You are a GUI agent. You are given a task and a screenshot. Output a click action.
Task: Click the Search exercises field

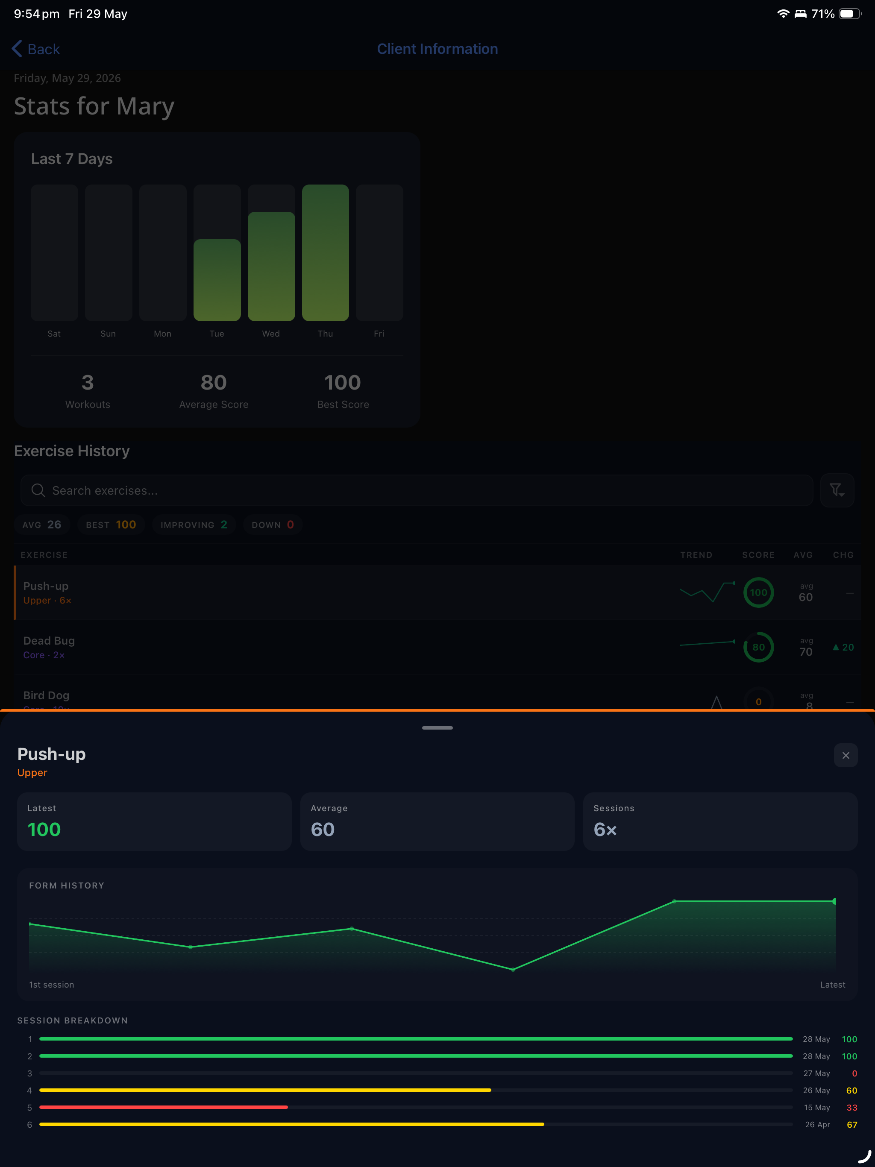tap(417, 490)
